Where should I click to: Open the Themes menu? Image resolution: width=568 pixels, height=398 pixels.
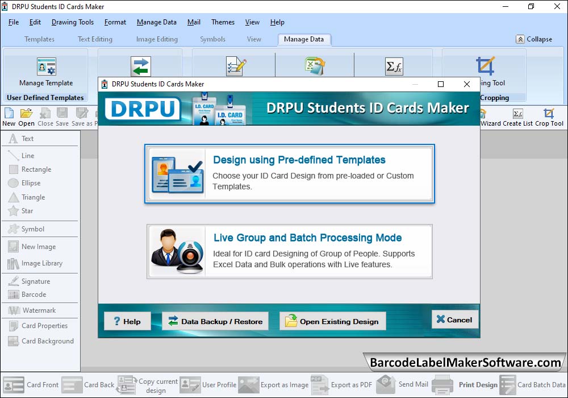point(223,22)
